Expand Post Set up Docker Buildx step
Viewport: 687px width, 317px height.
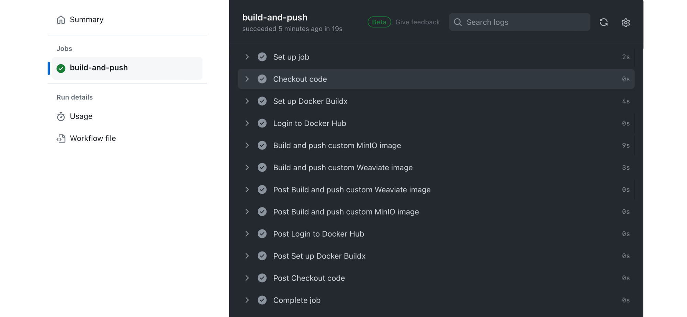pos(247,256)
